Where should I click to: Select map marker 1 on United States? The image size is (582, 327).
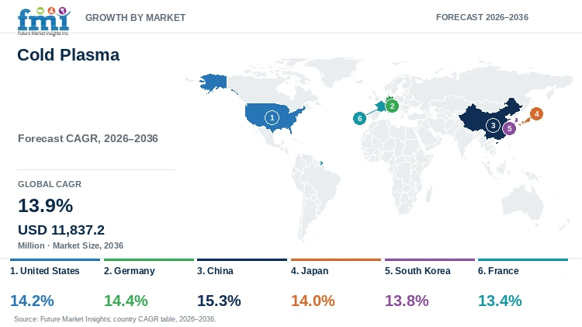pyautogui.click(x=272, y=118)
